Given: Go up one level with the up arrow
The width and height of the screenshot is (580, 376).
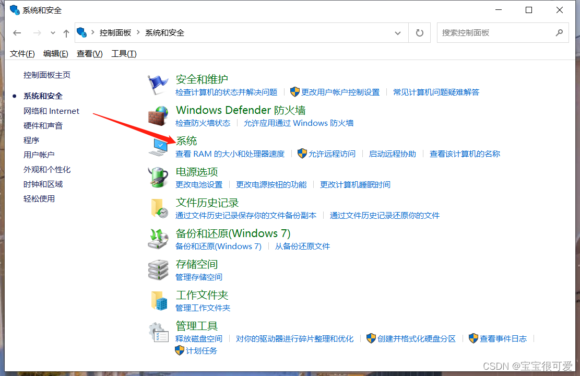Looking at the screenshot, I should click(x=66, y=33).
